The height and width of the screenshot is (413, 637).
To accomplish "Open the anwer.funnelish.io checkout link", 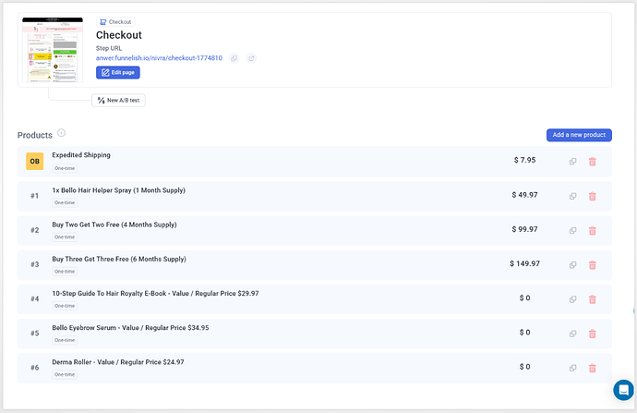I will (159, 58).
